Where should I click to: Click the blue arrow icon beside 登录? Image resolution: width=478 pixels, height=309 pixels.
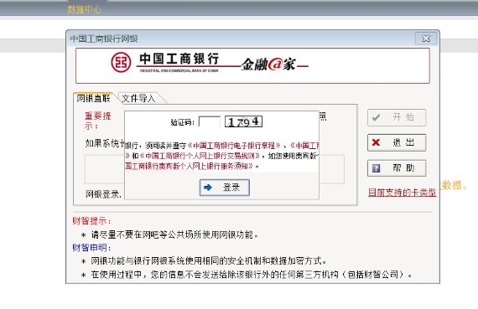(208, 188)
